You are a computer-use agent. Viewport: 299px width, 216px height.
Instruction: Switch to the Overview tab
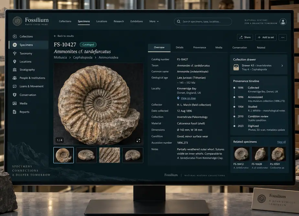coord(159,48)
